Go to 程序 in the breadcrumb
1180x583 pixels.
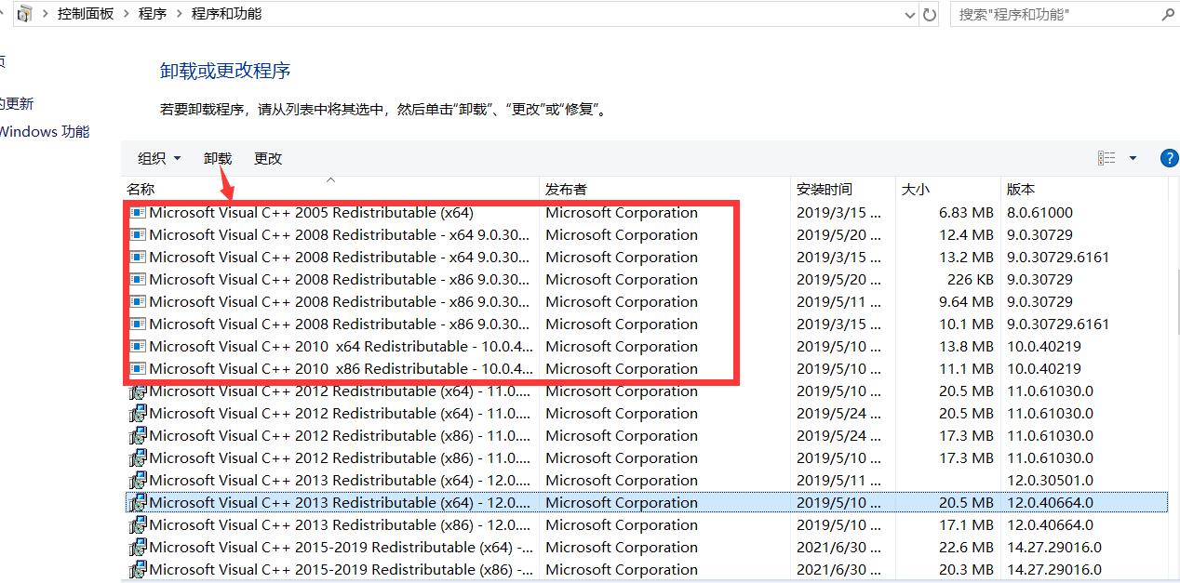tap(152, 14)
